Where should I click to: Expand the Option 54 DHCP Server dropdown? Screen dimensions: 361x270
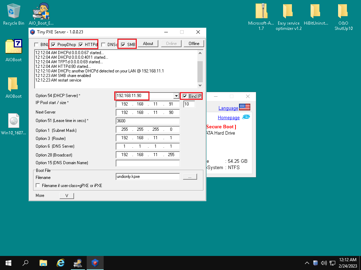176,96
